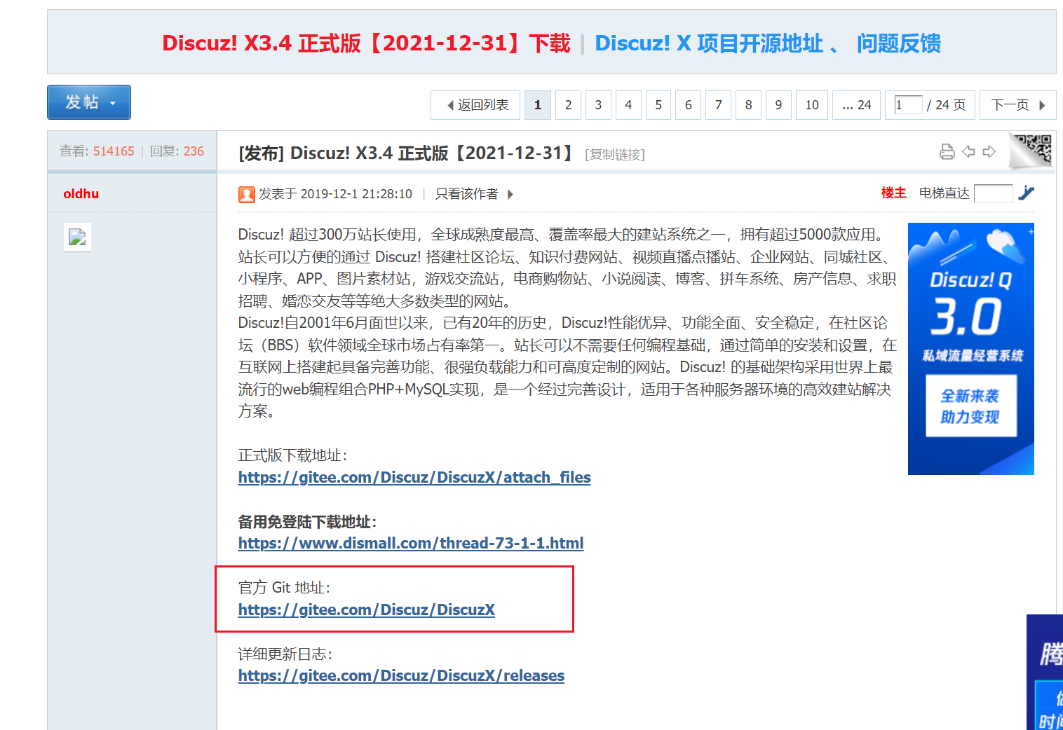Viewport: 1063px width, 730px height.
Task: Open the attach_files download link
Action: point(414,477)
